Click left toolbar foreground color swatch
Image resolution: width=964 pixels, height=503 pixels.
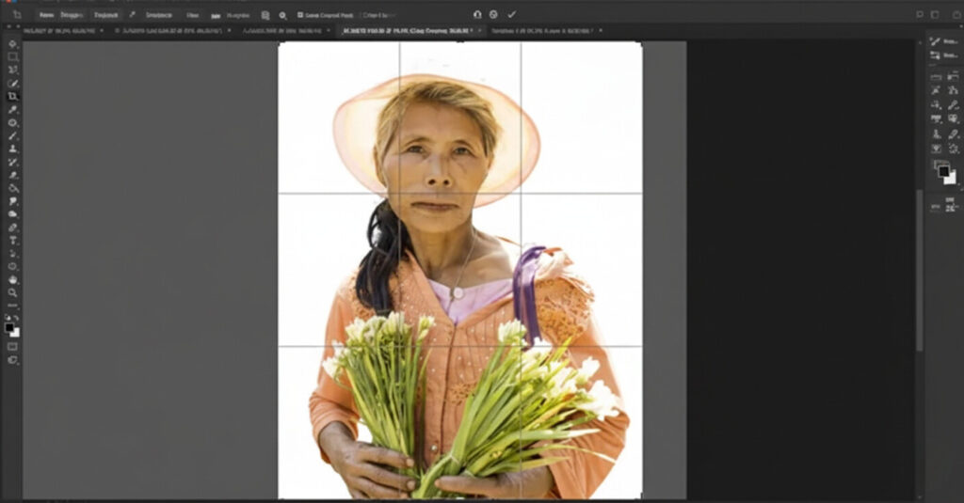(x=9, y=328)
